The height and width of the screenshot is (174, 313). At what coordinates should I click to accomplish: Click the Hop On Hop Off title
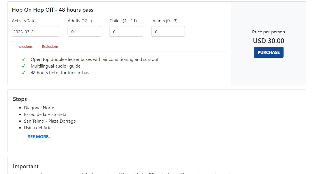click(x=53, y=10)
